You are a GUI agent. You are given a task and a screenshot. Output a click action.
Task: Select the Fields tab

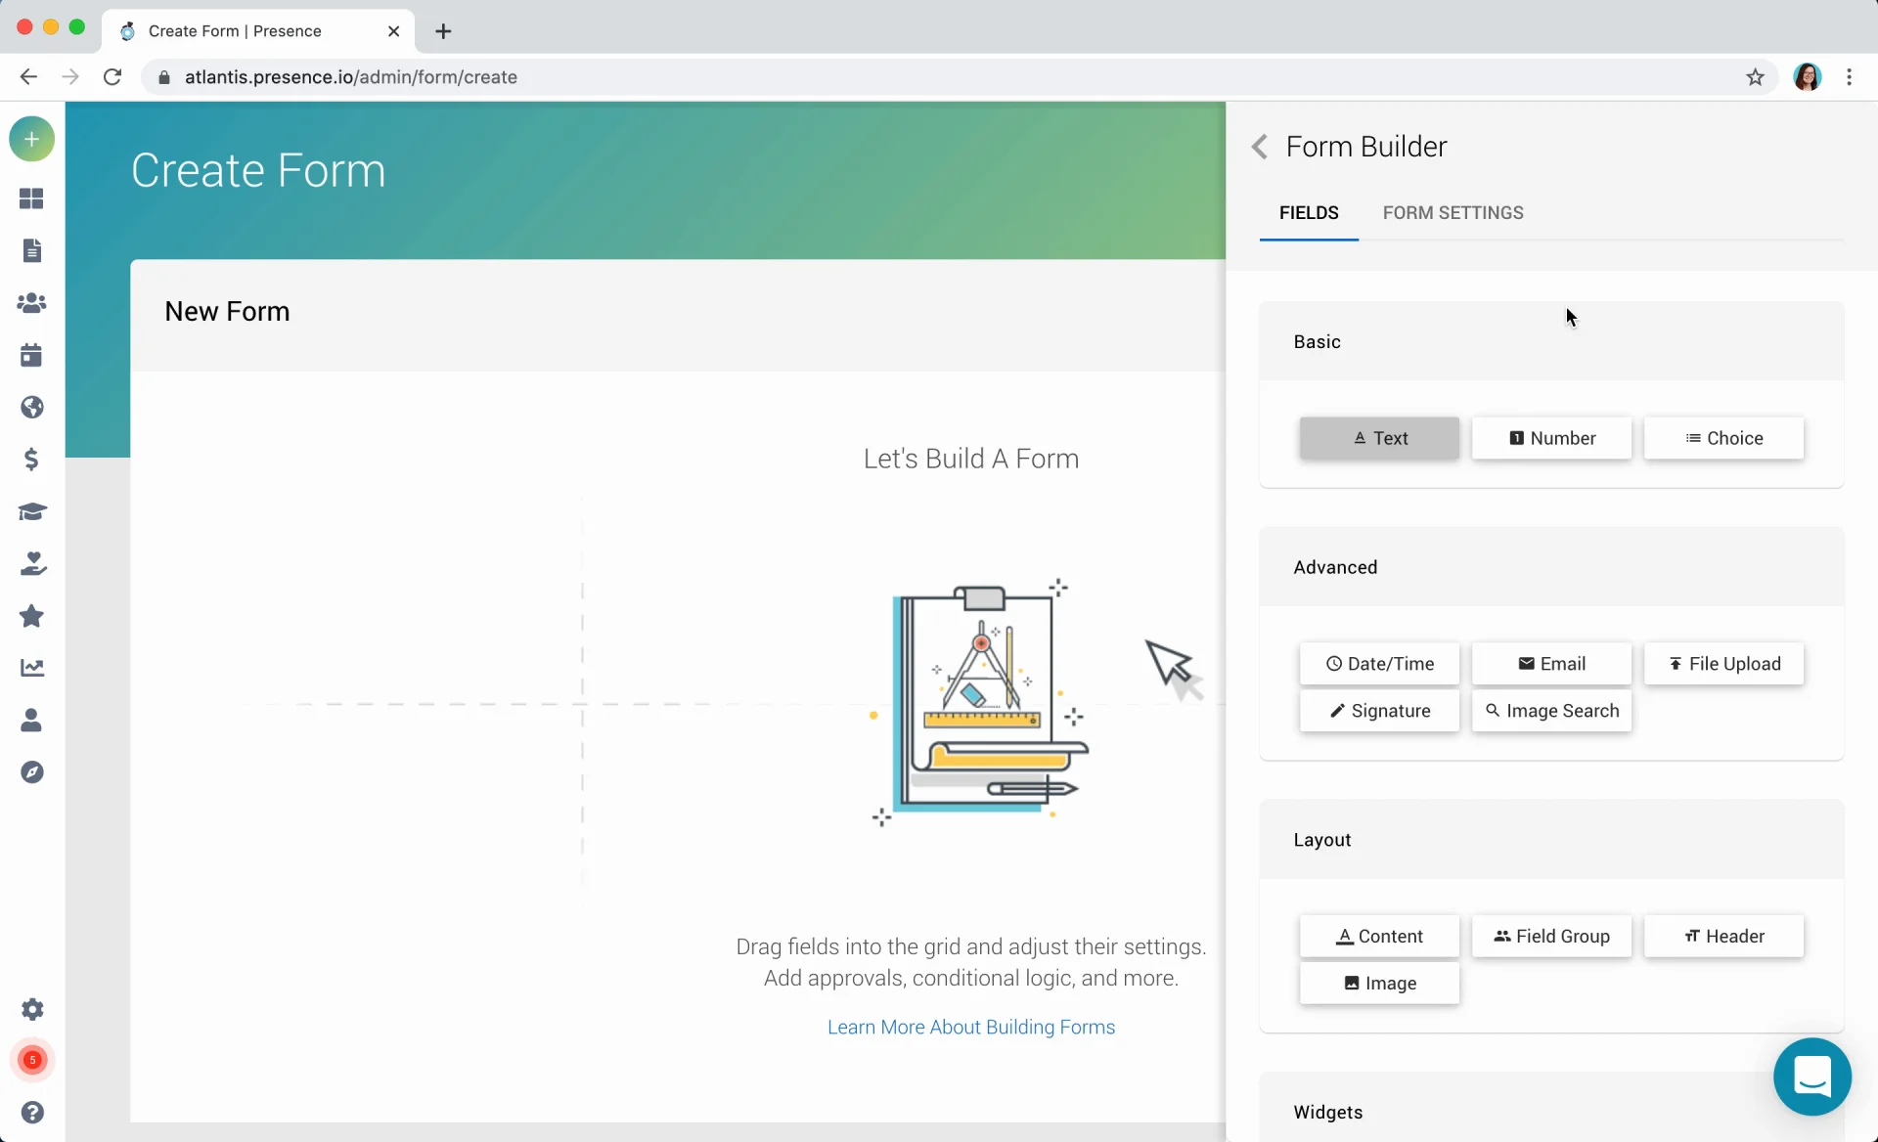1308,213
